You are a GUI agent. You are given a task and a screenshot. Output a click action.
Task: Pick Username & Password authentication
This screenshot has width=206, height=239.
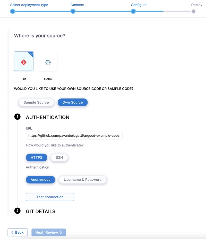pyautogui.click(x=83, y=180)
